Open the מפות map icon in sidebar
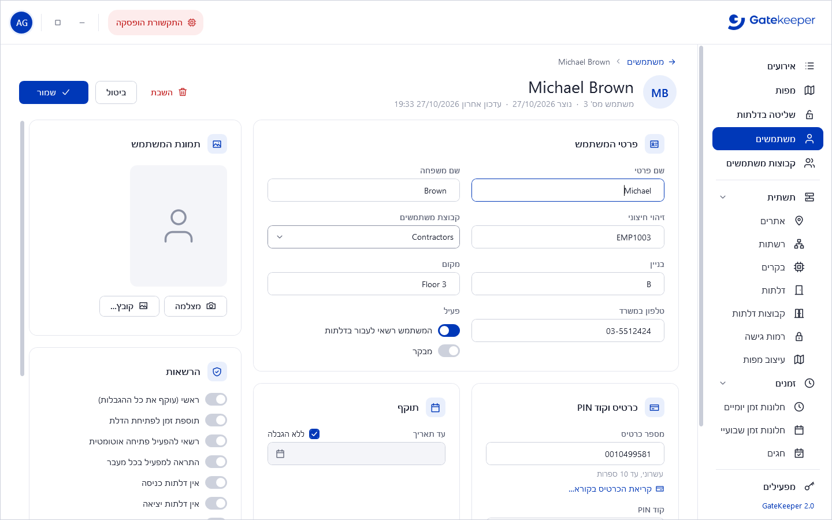832x520 pixels. pyautogui.click(x=809, y=91)
